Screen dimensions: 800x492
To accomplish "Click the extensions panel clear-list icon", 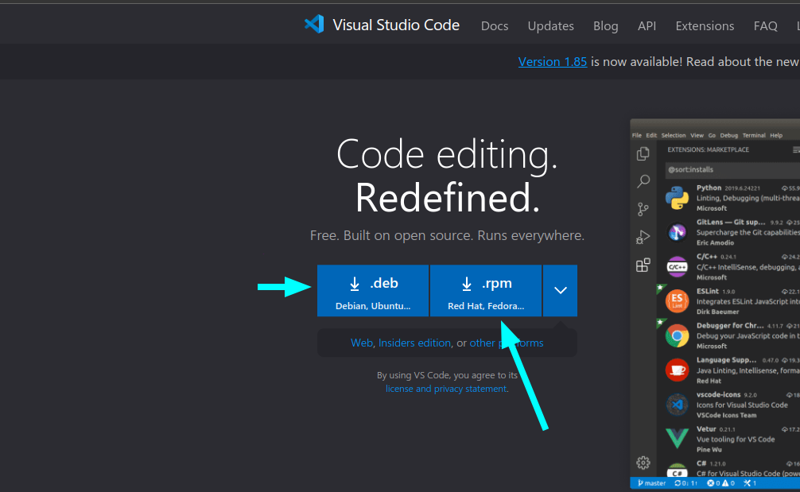I will tap(796, 150).
